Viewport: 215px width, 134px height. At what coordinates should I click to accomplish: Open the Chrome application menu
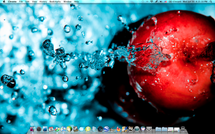coord(12,2)
